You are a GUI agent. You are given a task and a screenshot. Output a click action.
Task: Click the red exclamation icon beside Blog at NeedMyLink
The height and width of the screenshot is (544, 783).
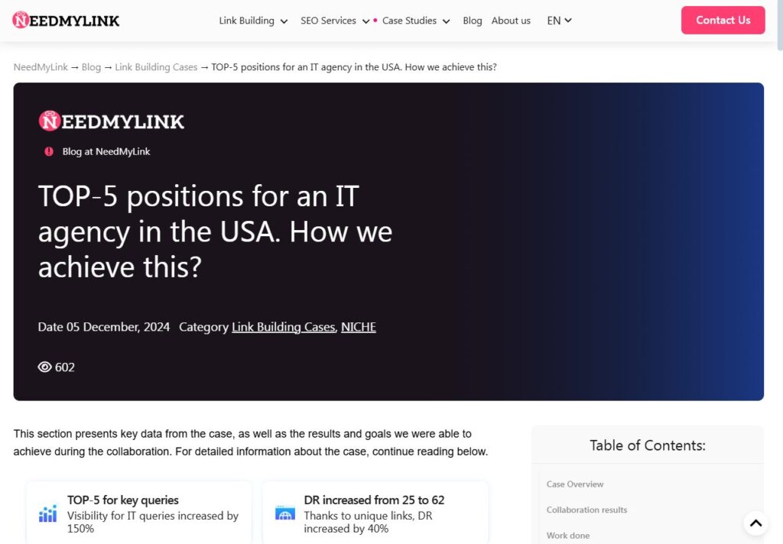(x=49, y=151)
